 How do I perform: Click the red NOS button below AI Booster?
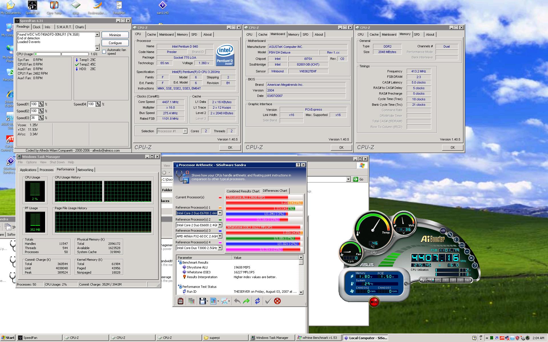(374, 302)
